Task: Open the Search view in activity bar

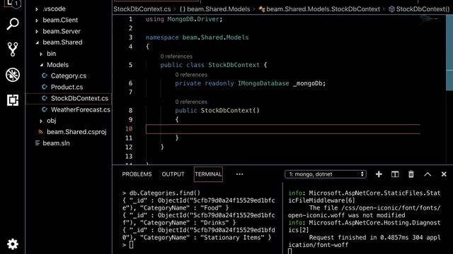Action: (13, 24)
